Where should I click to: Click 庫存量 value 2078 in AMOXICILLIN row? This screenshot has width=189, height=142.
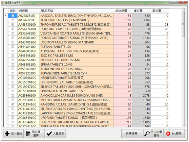142,95
